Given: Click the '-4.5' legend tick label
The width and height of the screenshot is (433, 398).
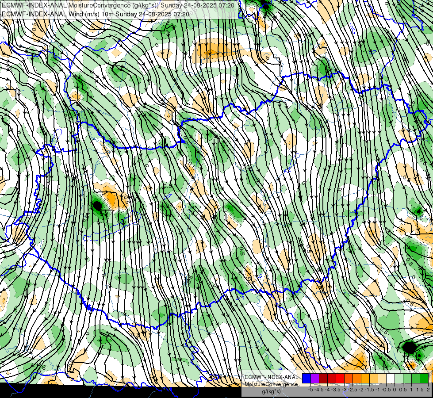Looking at the screenshot, I should coord(319,390).
